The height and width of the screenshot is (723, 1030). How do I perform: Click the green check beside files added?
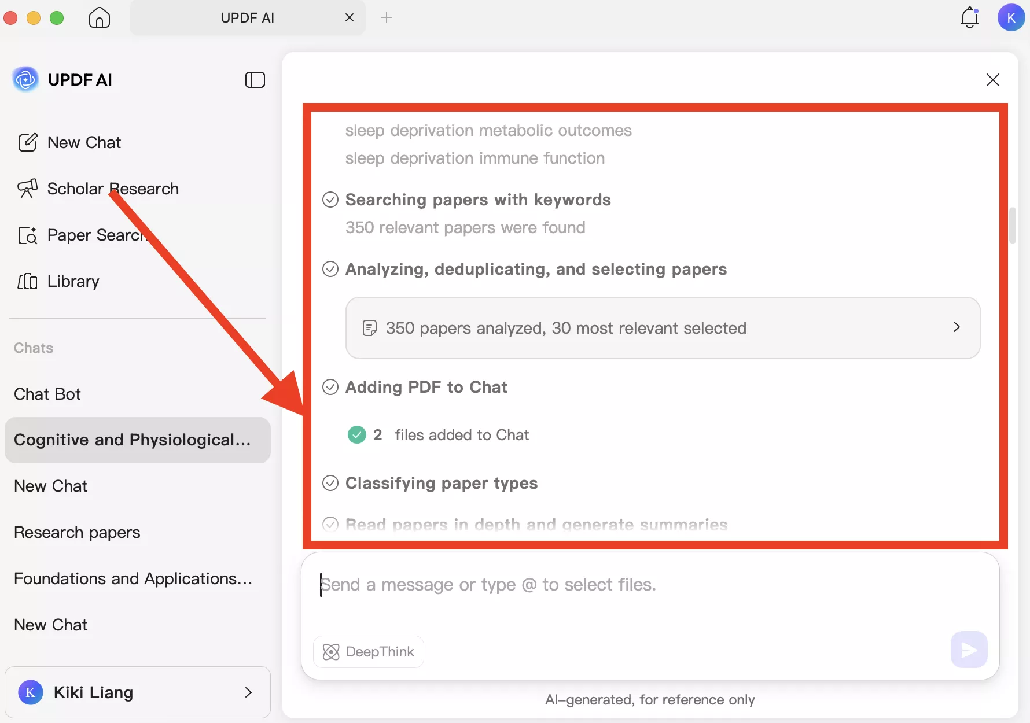357,435
